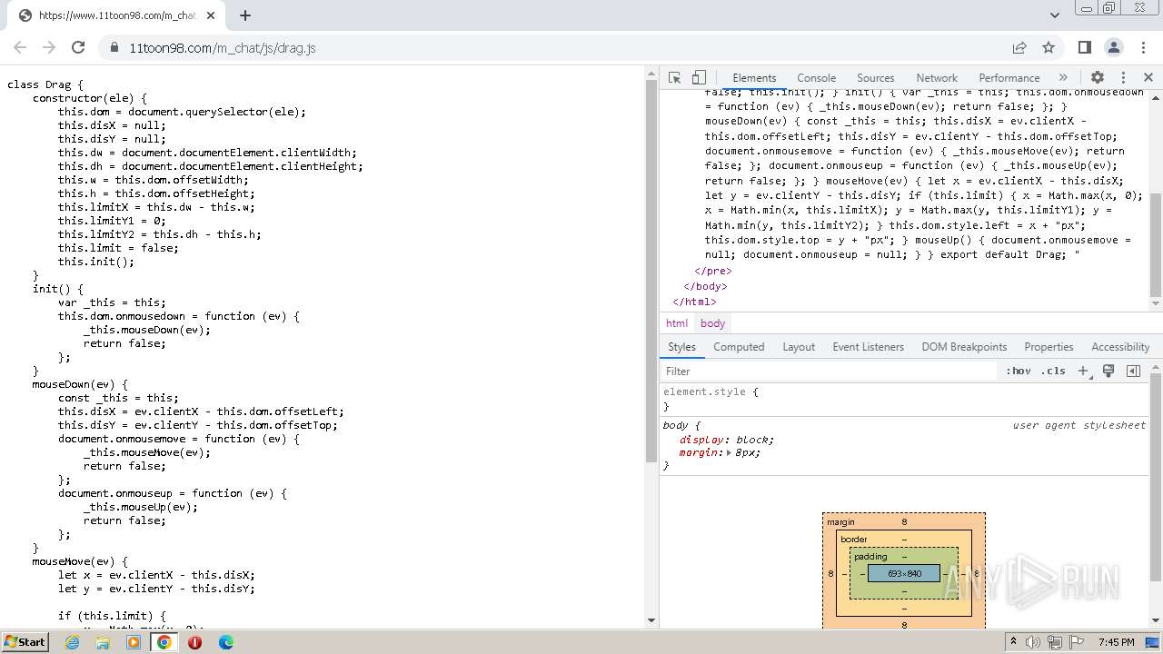Show more DevTools panels with the chevron
This screenshot has width=1163, height=654.
(1063, 78)
